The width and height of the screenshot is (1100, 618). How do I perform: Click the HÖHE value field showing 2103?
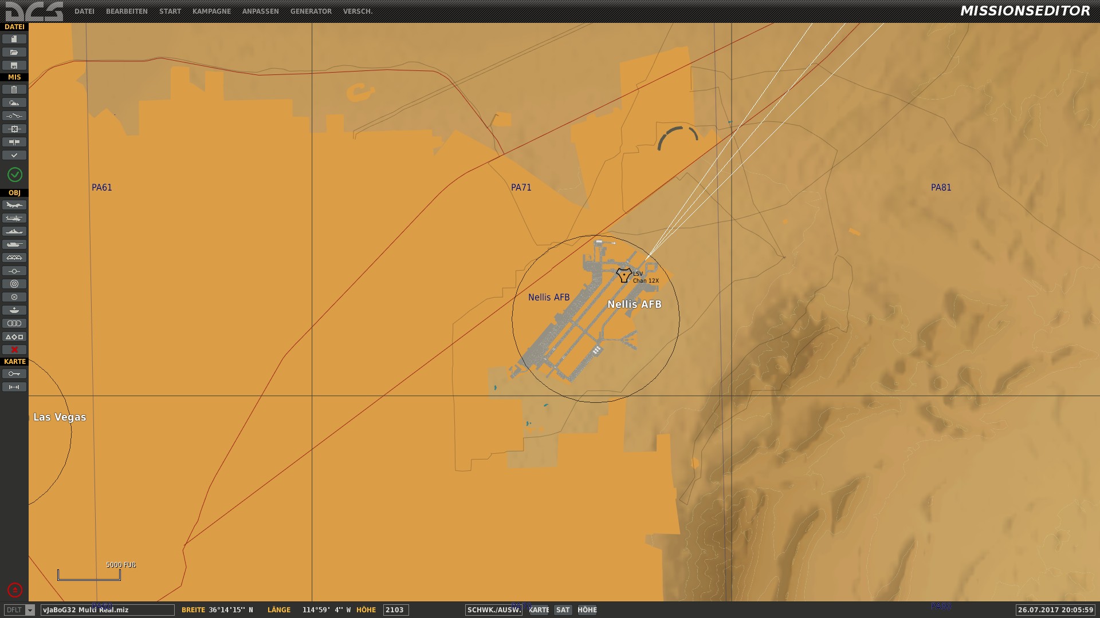pos(395,610)
